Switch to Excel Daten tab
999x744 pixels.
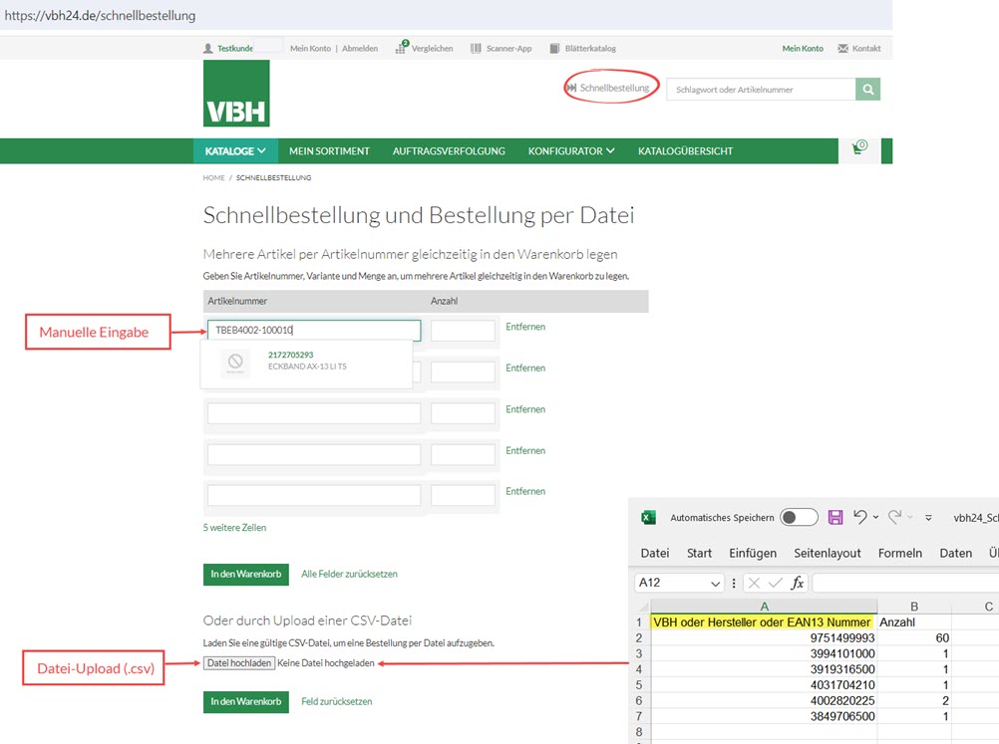[956, 553]
